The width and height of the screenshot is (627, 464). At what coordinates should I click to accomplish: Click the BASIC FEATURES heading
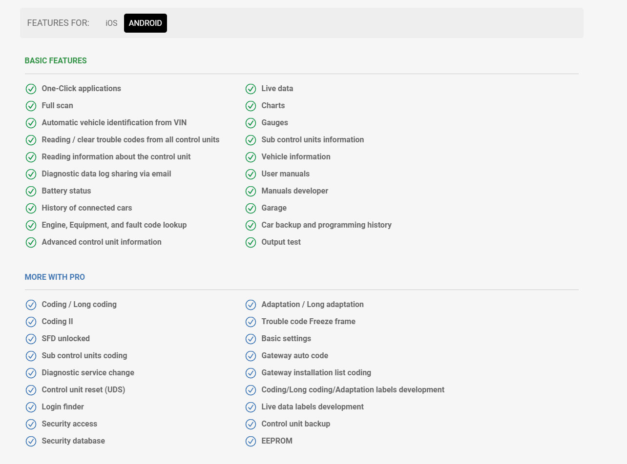[x=56, y=61]
